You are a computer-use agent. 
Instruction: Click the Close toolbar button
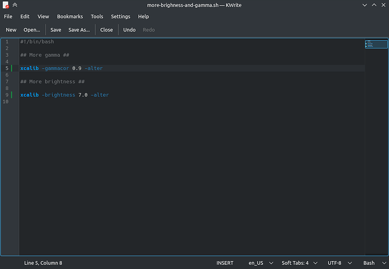(107, 30)
